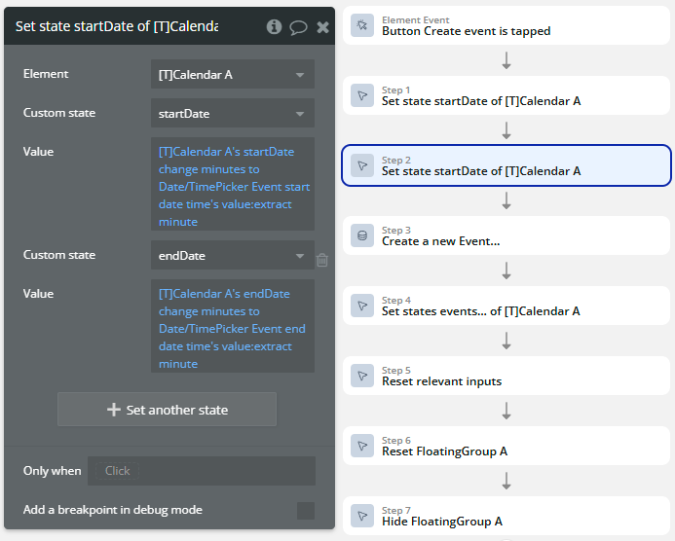Click the Step 5 action icon

point(362,376)
